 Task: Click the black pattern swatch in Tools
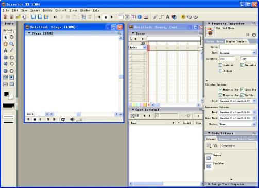pyautogui.click(x=8, y=106)
